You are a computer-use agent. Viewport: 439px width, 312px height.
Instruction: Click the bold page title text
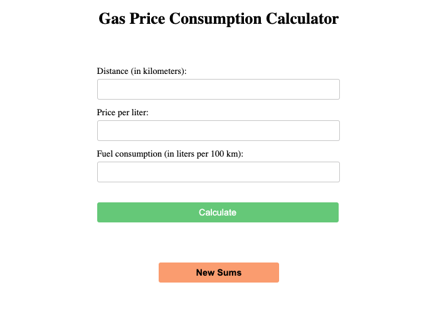pyautogui.click(x=218, y=19)
